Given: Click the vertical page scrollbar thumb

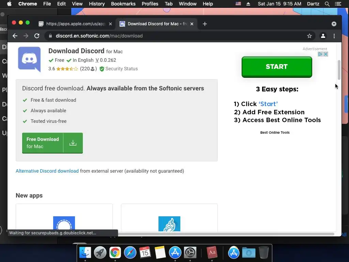Looking at the screenshot, I should [x=339, y=70].
